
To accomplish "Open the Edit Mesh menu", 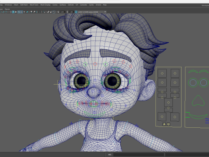I will [x=24, y=5].
